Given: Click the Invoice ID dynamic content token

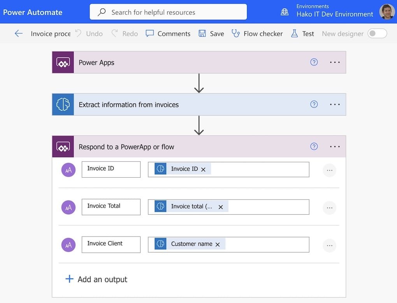Looking at the screenshot, I should pyautogui.click(x=183, y=169).
